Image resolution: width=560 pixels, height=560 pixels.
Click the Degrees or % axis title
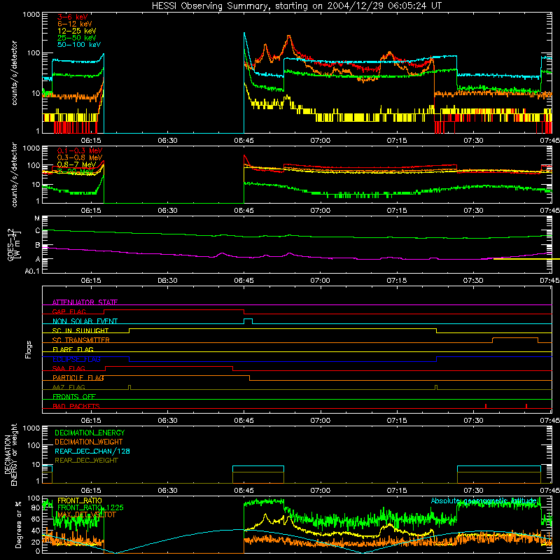[19, 524]
